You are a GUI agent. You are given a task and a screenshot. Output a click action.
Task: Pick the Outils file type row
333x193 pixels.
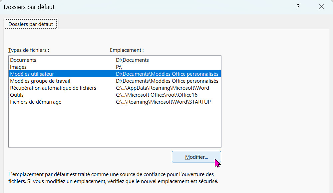click(x=17, y=95)
